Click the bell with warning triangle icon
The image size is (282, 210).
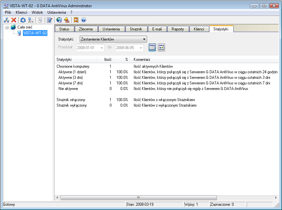(x=67, y=20)
